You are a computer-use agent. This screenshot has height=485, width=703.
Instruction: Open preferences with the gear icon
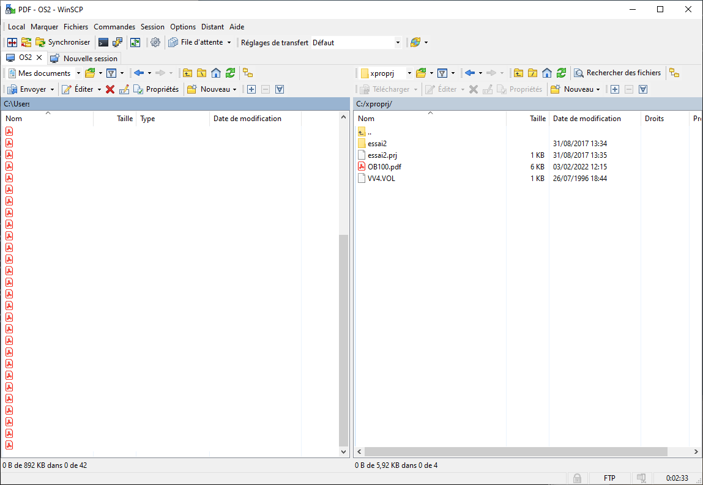pyautogui.click(x=155, y=43)
